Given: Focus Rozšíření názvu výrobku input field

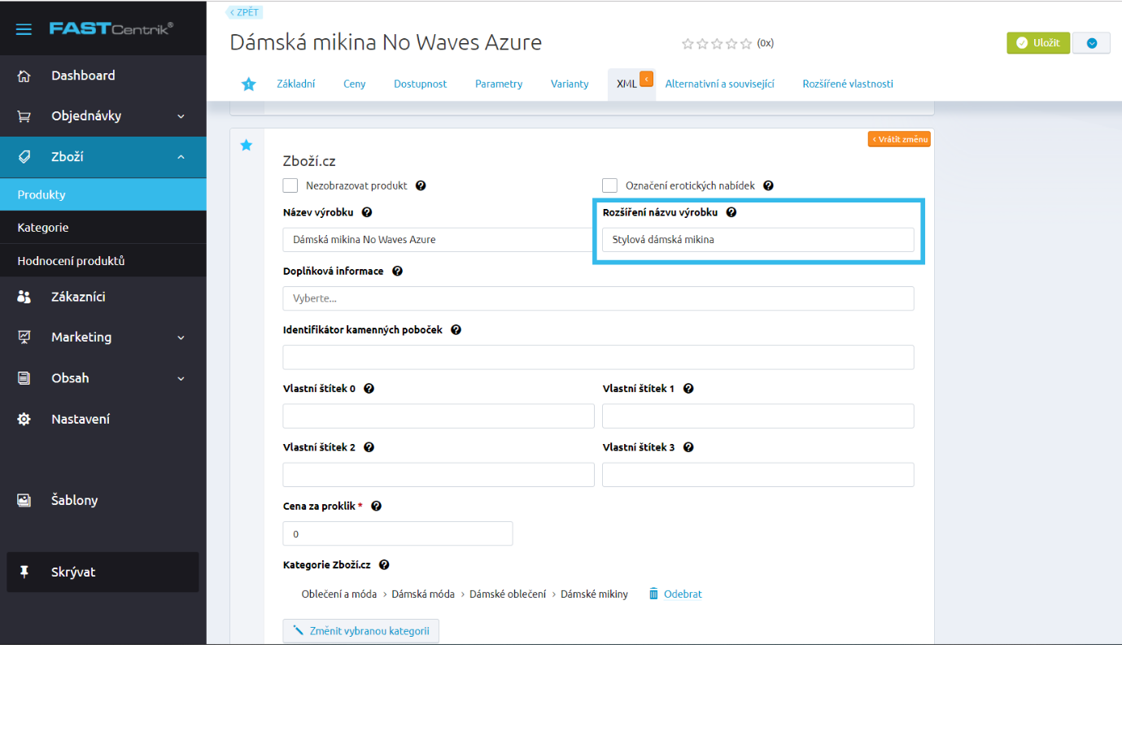Looking at the screenshot, I should [757, 240].
